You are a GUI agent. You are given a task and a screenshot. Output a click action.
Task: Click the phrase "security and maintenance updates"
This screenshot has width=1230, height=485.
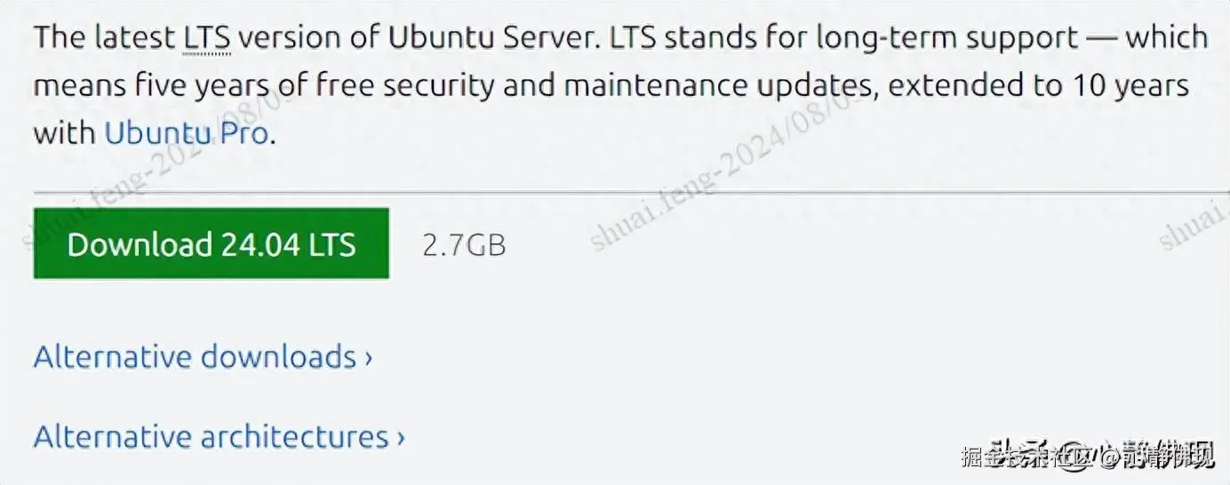(641, 86)
